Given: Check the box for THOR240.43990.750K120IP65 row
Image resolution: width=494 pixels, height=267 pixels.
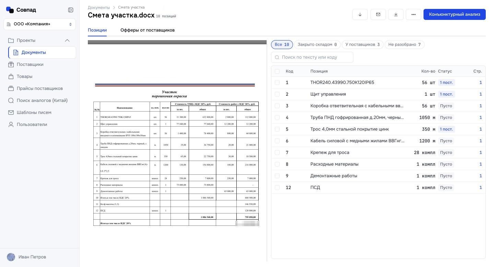Looking at the screenshot, I should click(x=277, y=83).
